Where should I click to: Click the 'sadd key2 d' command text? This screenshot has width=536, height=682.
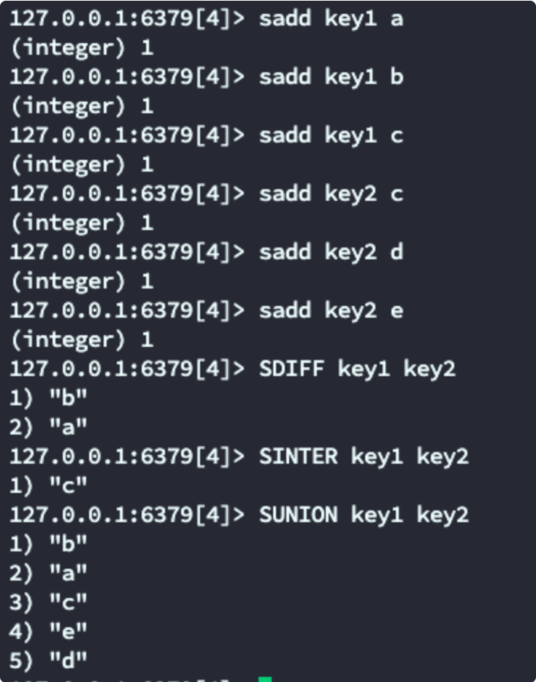click(x=331, y=252)
